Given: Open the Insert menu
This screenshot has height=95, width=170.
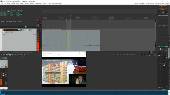Looking at the screenshot, I should click(13, 4).
